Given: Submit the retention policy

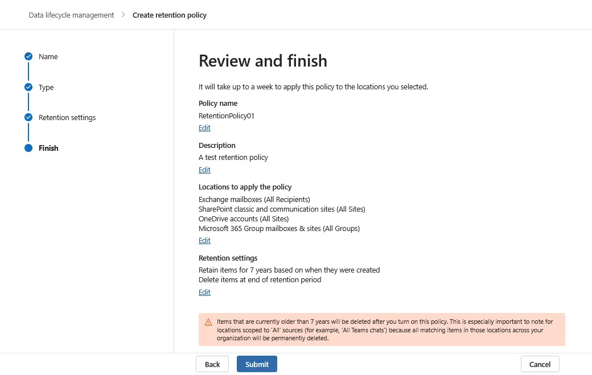Looking at the screenshot, I should tap(257, 364).
